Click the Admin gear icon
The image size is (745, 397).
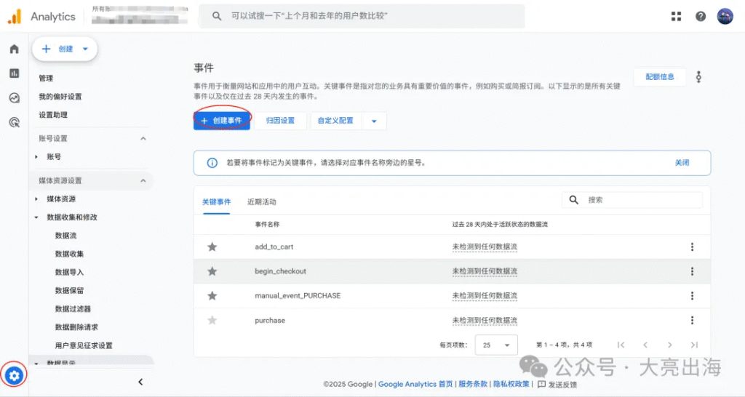[15, 375]
